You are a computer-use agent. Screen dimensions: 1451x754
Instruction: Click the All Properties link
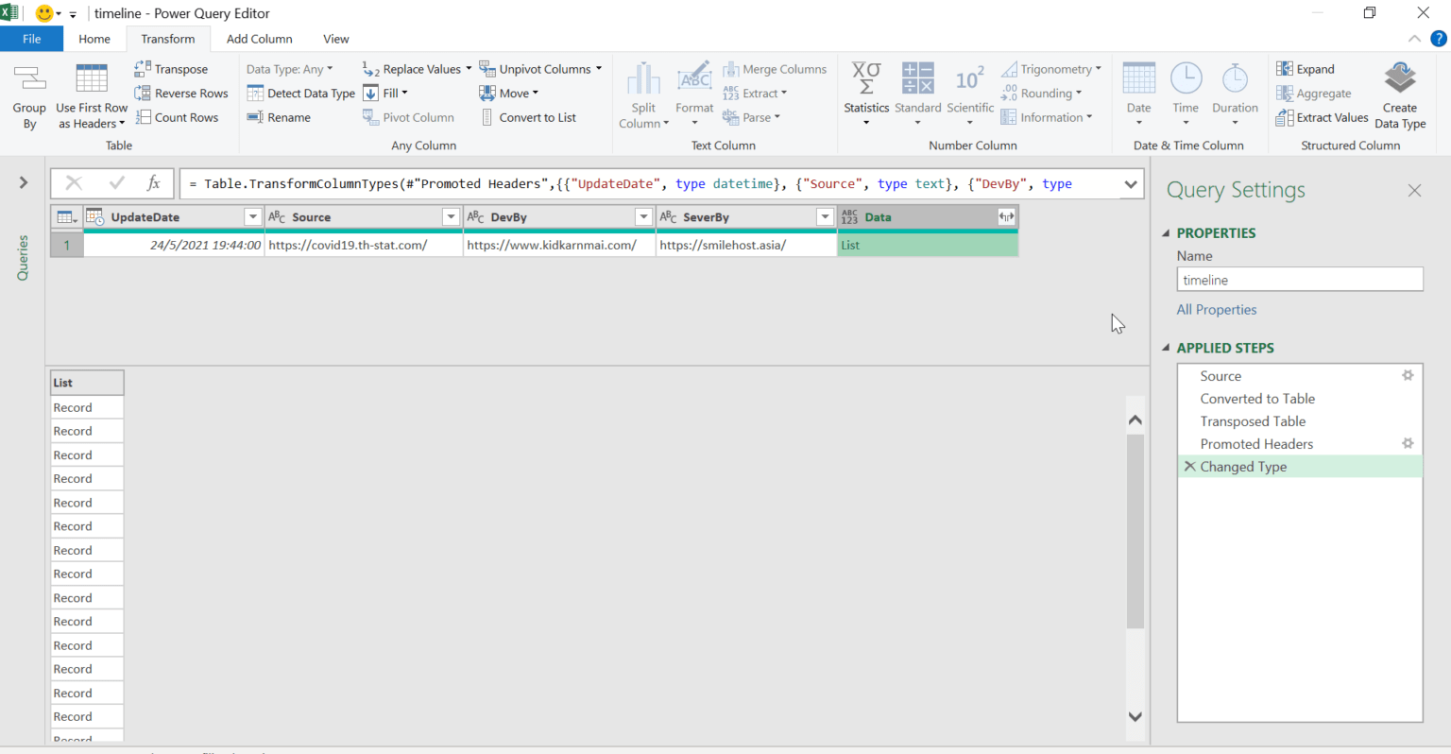[1216, 309]
